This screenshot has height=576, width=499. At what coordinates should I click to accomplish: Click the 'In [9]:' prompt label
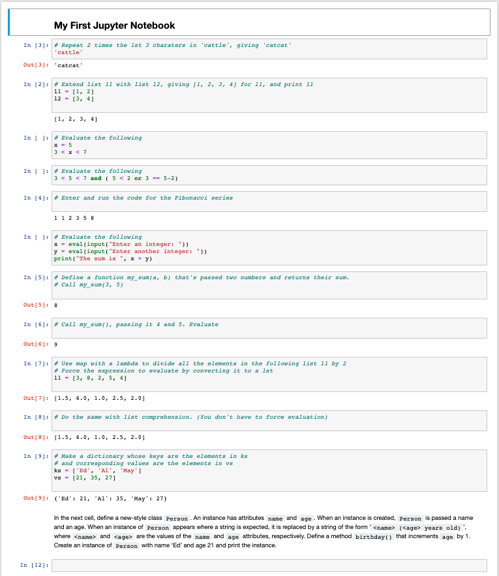tap(36, 456)
